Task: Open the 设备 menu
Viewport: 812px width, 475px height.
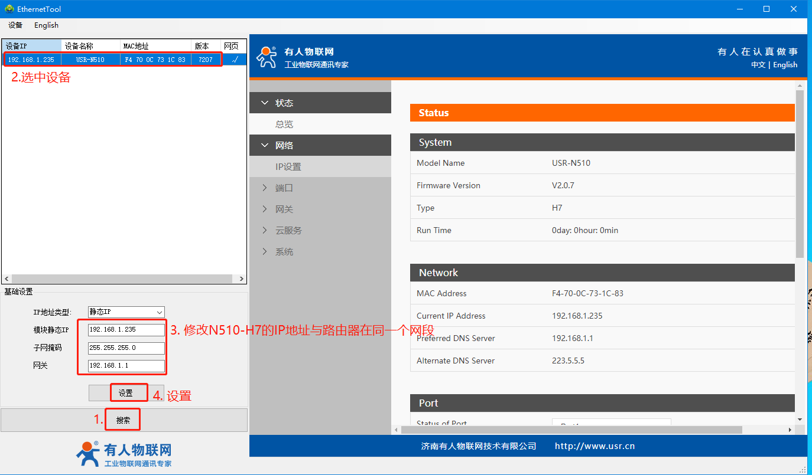Action: point(15,25)
